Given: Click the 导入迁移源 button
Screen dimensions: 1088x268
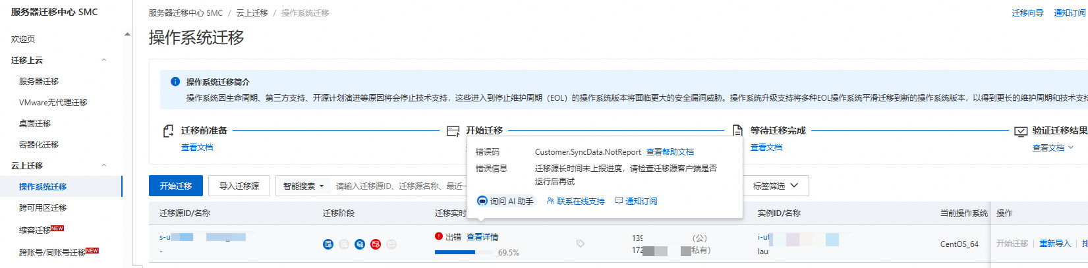Looking at the screenshot, I should 239,186.
